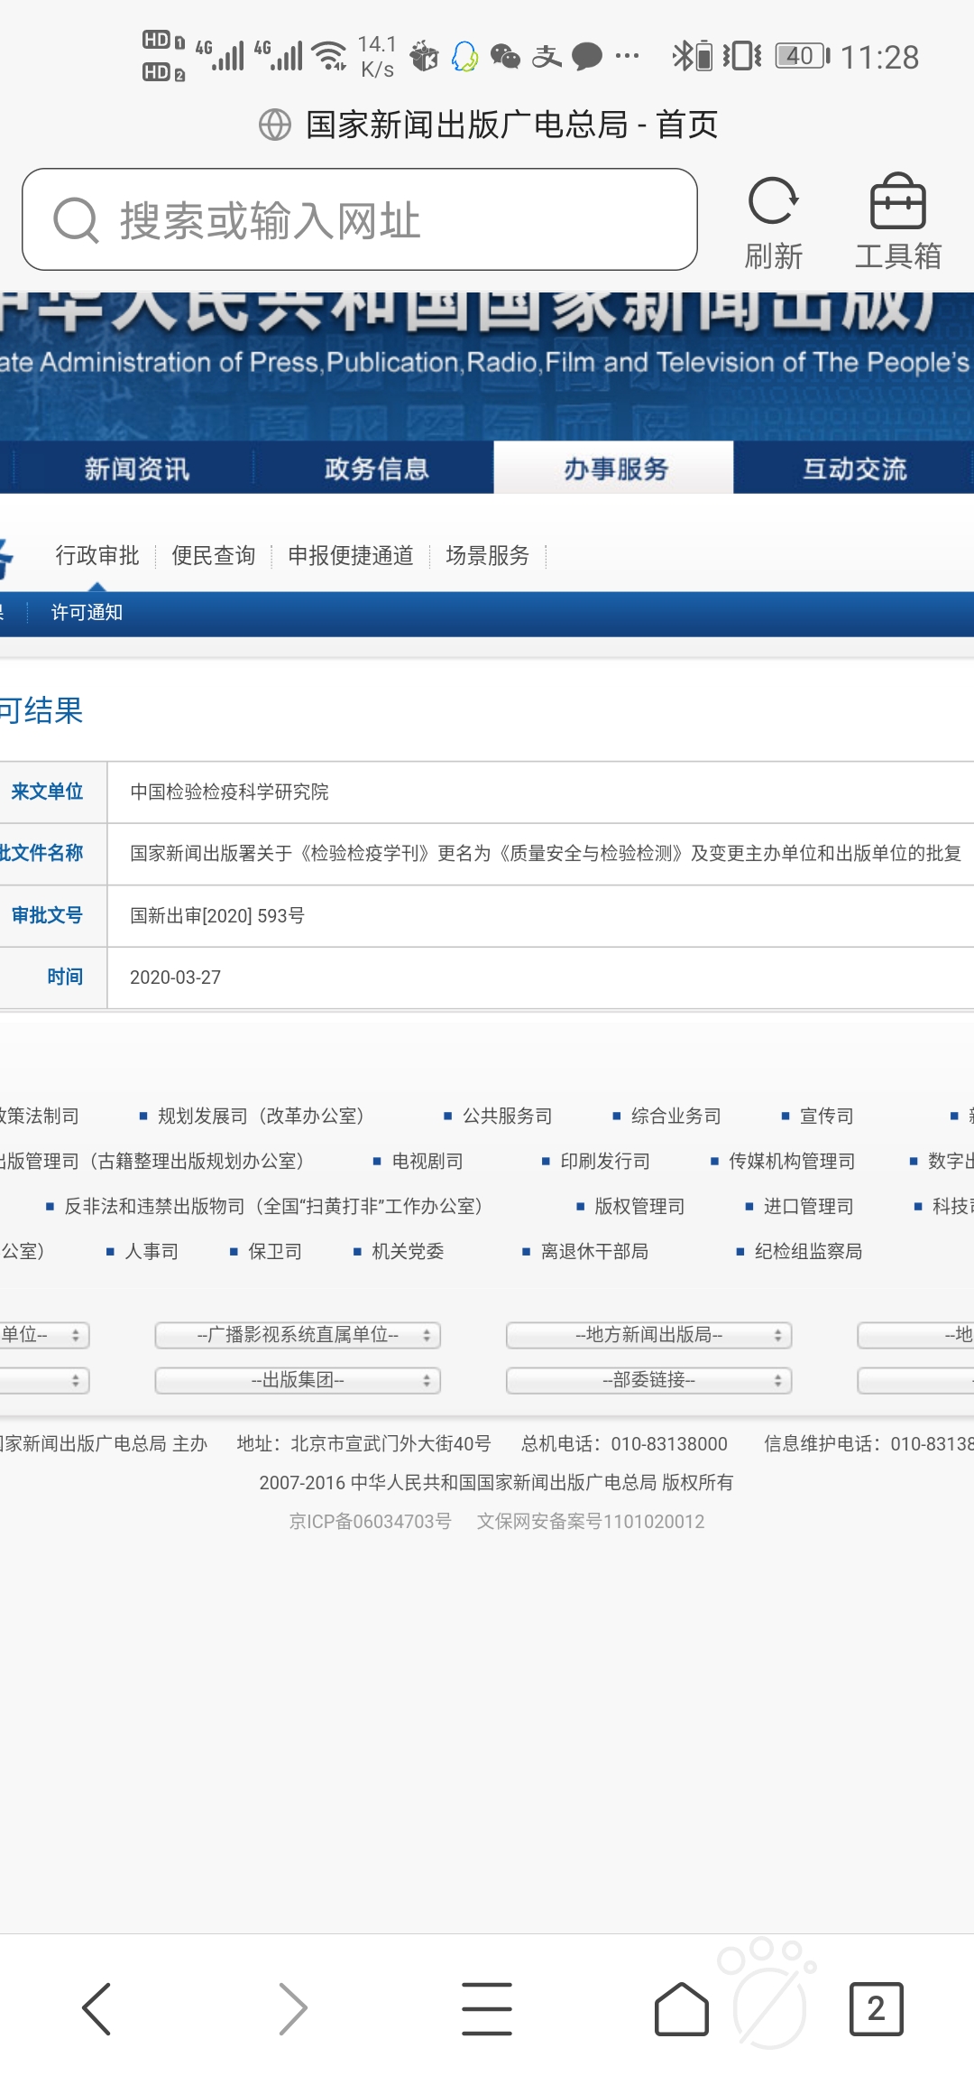Click the 便民查询 link
This screenshot has height=2085, width=974.
click(x=214, y=555)
